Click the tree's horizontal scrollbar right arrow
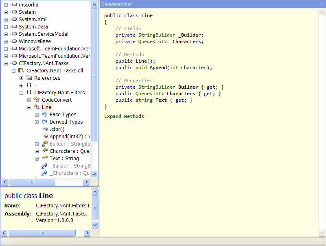 tap(86, 182)
